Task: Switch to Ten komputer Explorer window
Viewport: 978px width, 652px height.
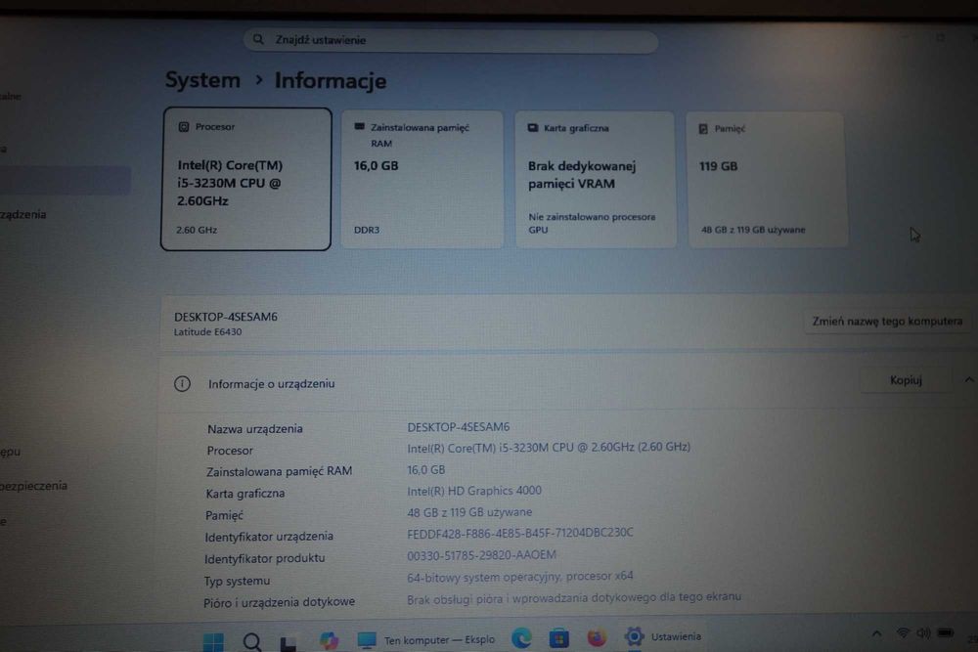Action: pos(426,640)
